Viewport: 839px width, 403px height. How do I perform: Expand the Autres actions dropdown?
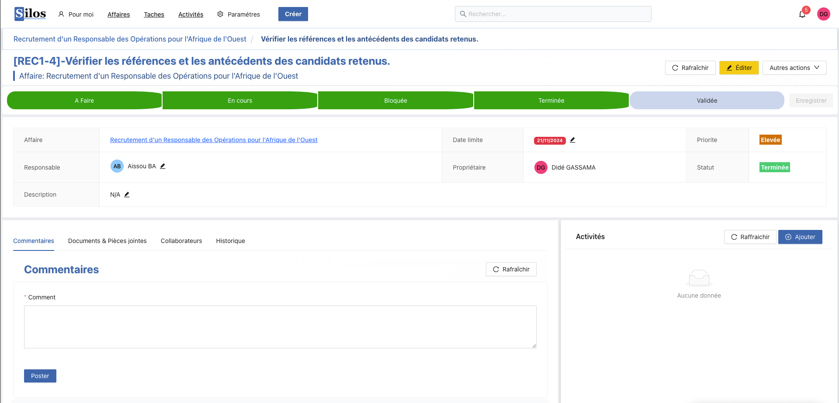click(x=794, y=68)
